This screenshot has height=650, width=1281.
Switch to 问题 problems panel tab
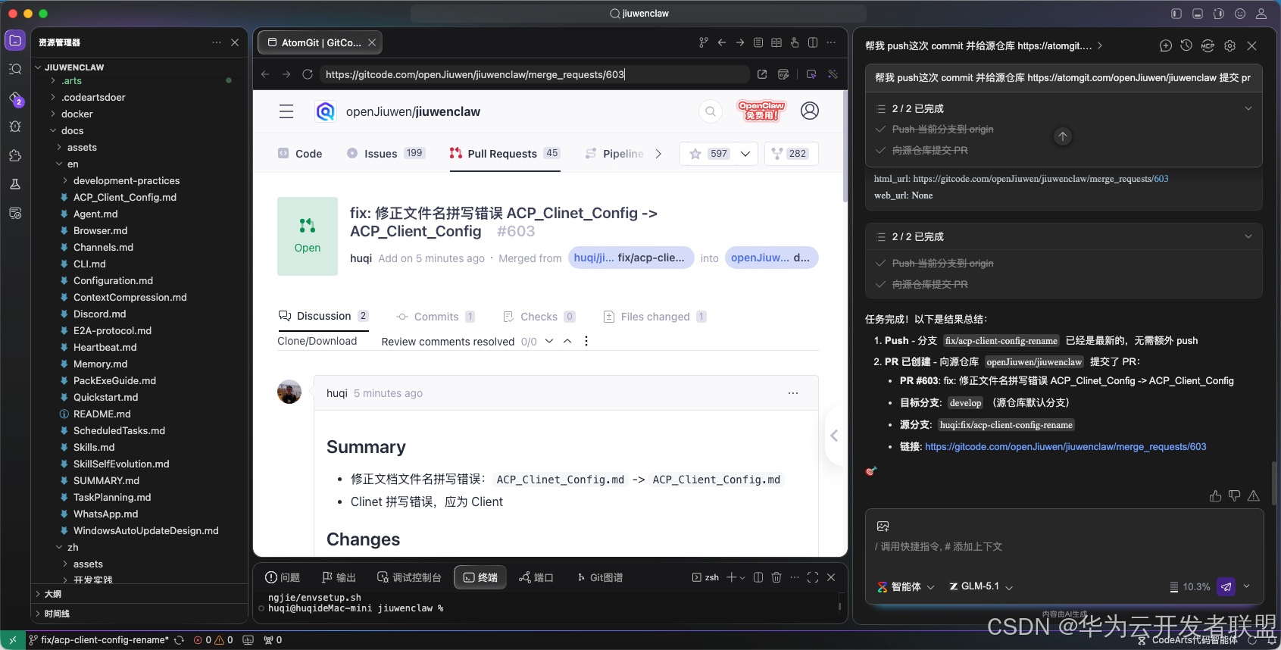click(283, 577)
